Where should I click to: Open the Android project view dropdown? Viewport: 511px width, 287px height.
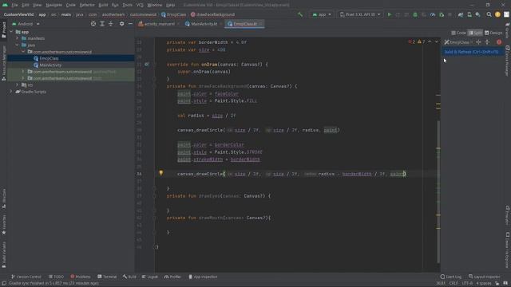(26, 24)
